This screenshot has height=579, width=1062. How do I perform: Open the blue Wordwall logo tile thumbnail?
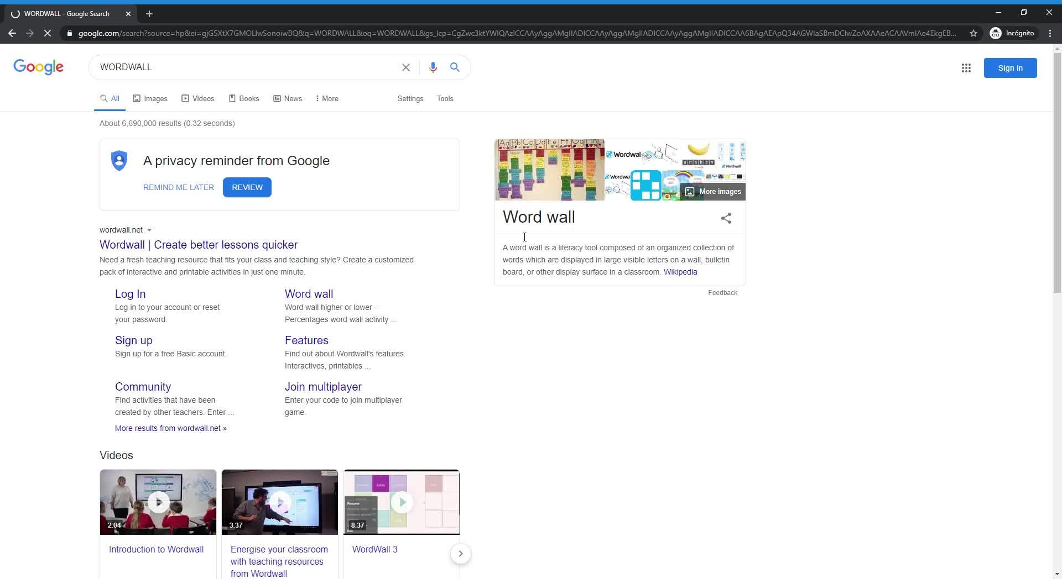point(646,185)
